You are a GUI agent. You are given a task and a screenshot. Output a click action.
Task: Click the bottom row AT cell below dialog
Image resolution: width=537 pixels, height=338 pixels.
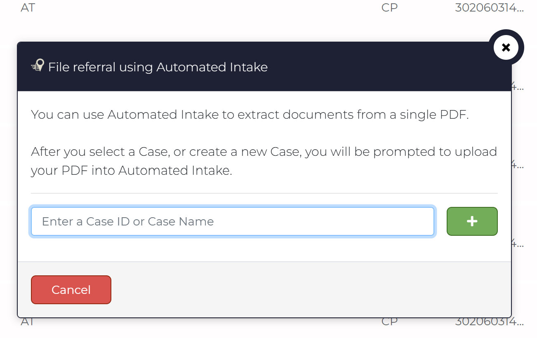click(28, 322)
